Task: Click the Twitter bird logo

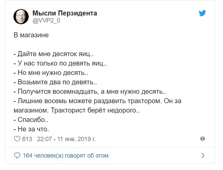Action: pyautogui.click(x=202, y=13)
